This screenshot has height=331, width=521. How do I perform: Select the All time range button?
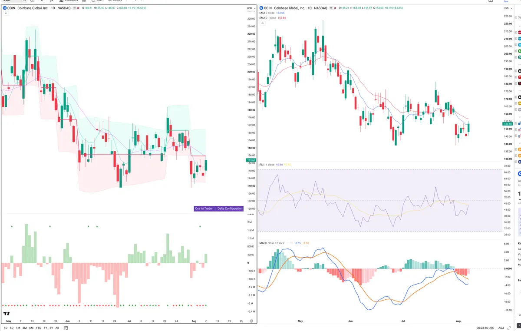[x=57, y=328]
